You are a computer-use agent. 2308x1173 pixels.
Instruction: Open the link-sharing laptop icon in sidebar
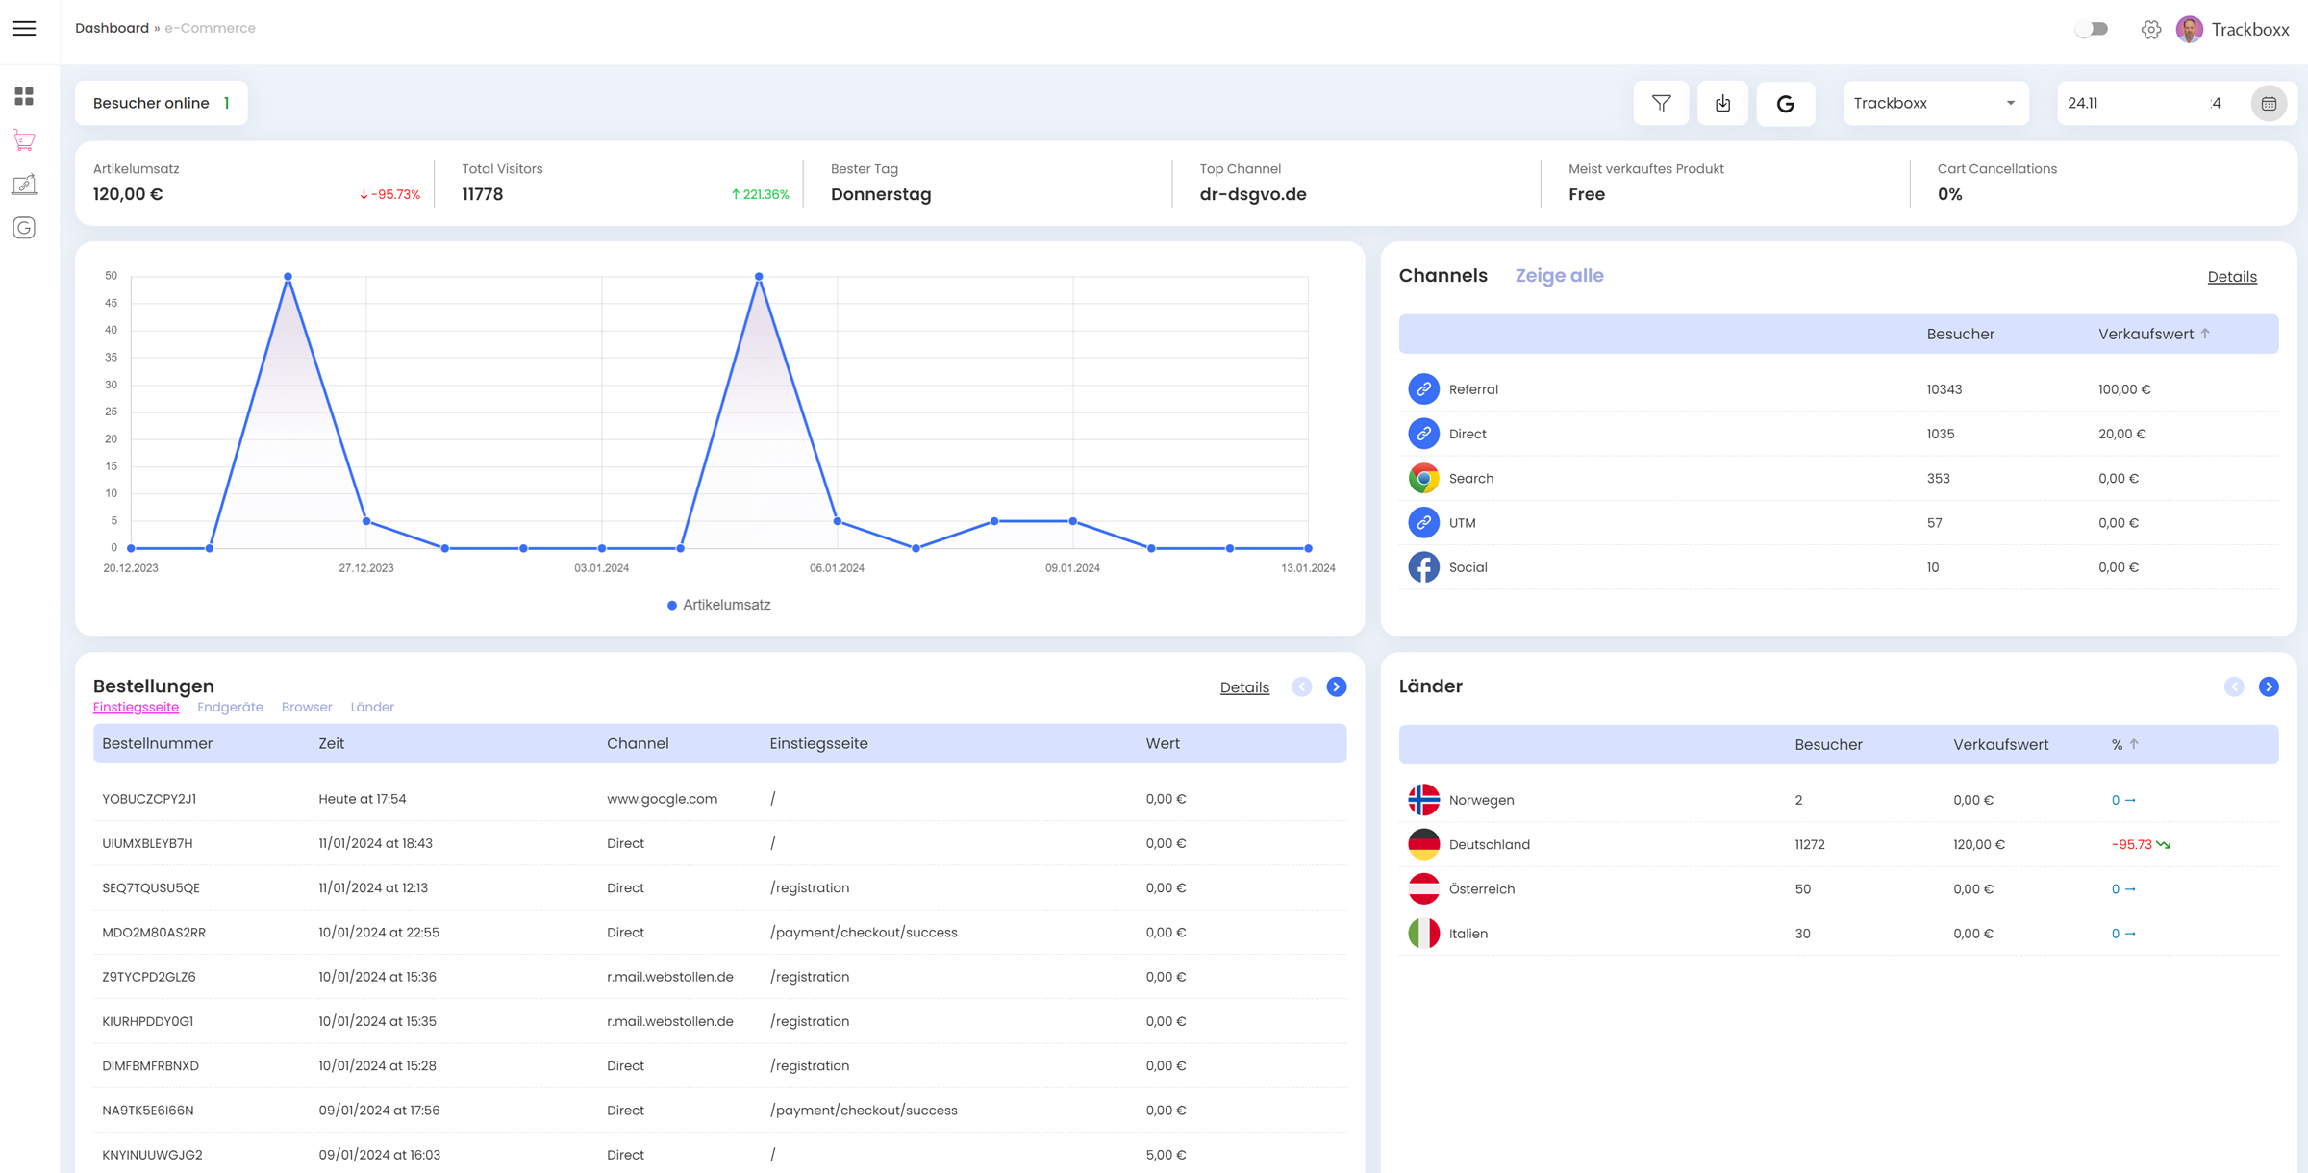(x=24, y=184)
